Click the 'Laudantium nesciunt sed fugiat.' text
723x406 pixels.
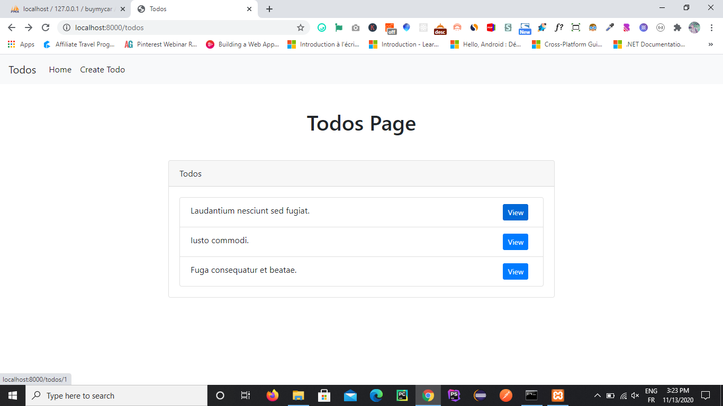pyautogui.click(x=250, y=211)
